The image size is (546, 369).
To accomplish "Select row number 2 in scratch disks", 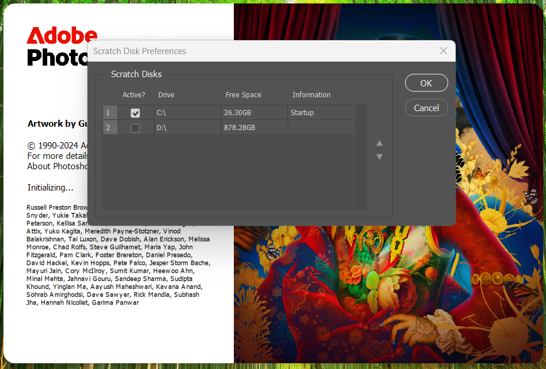I will (x=110, y=127).
